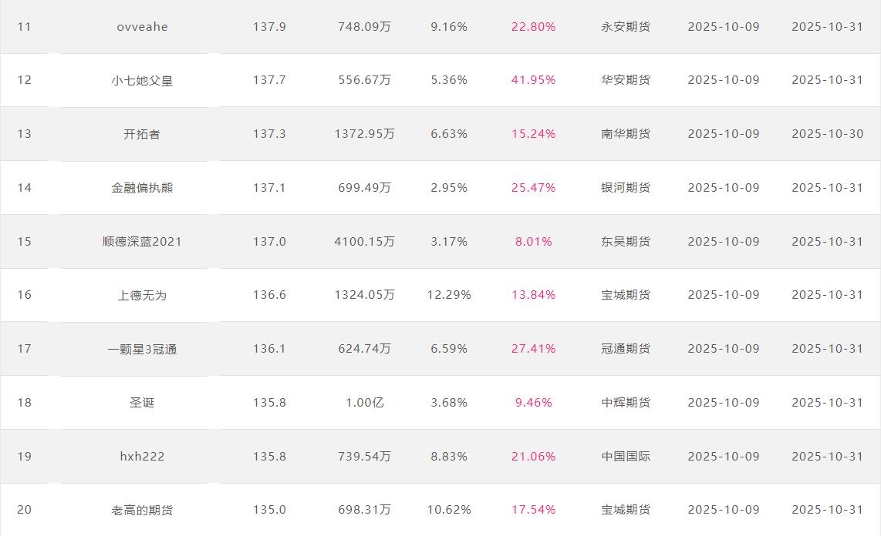Select the 中辉期货 company entry

click(626, 402)
